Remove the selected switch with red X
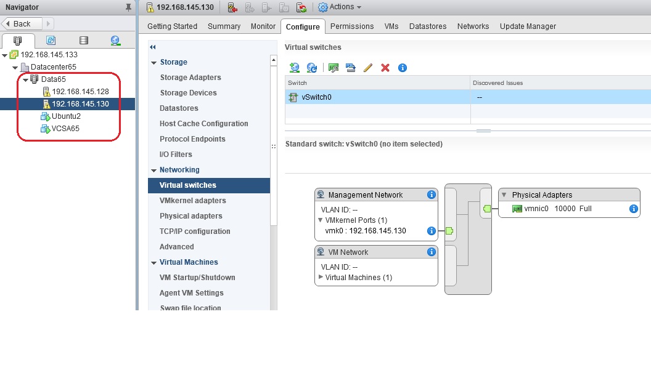The width and height of the screenshot is (651, 378). tap(385, 68)
